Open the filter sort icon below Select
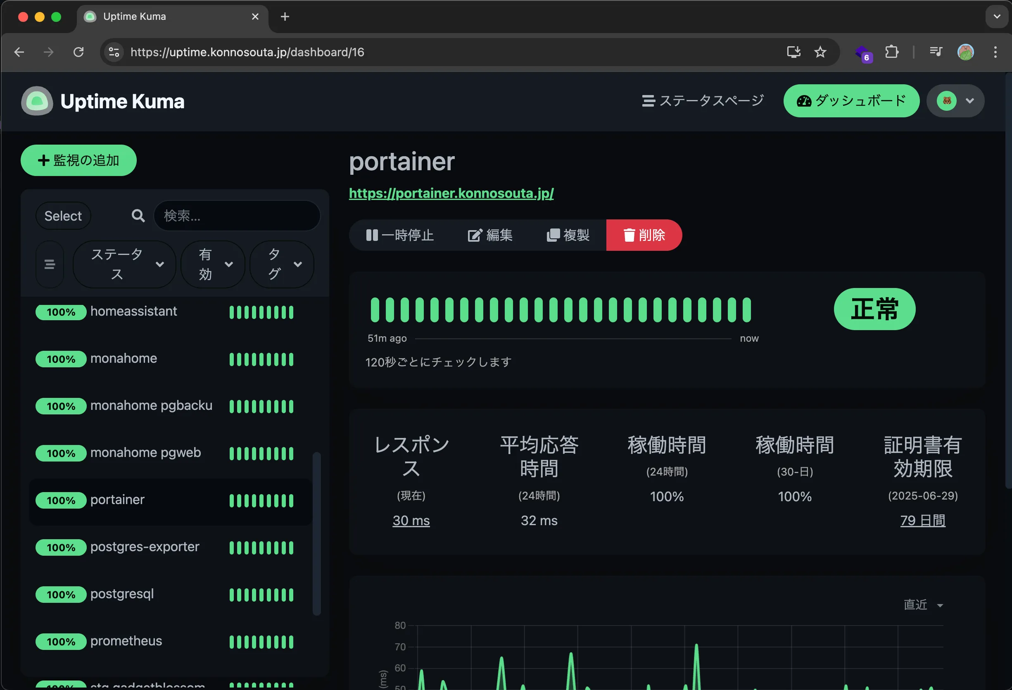 coord(49,264)
